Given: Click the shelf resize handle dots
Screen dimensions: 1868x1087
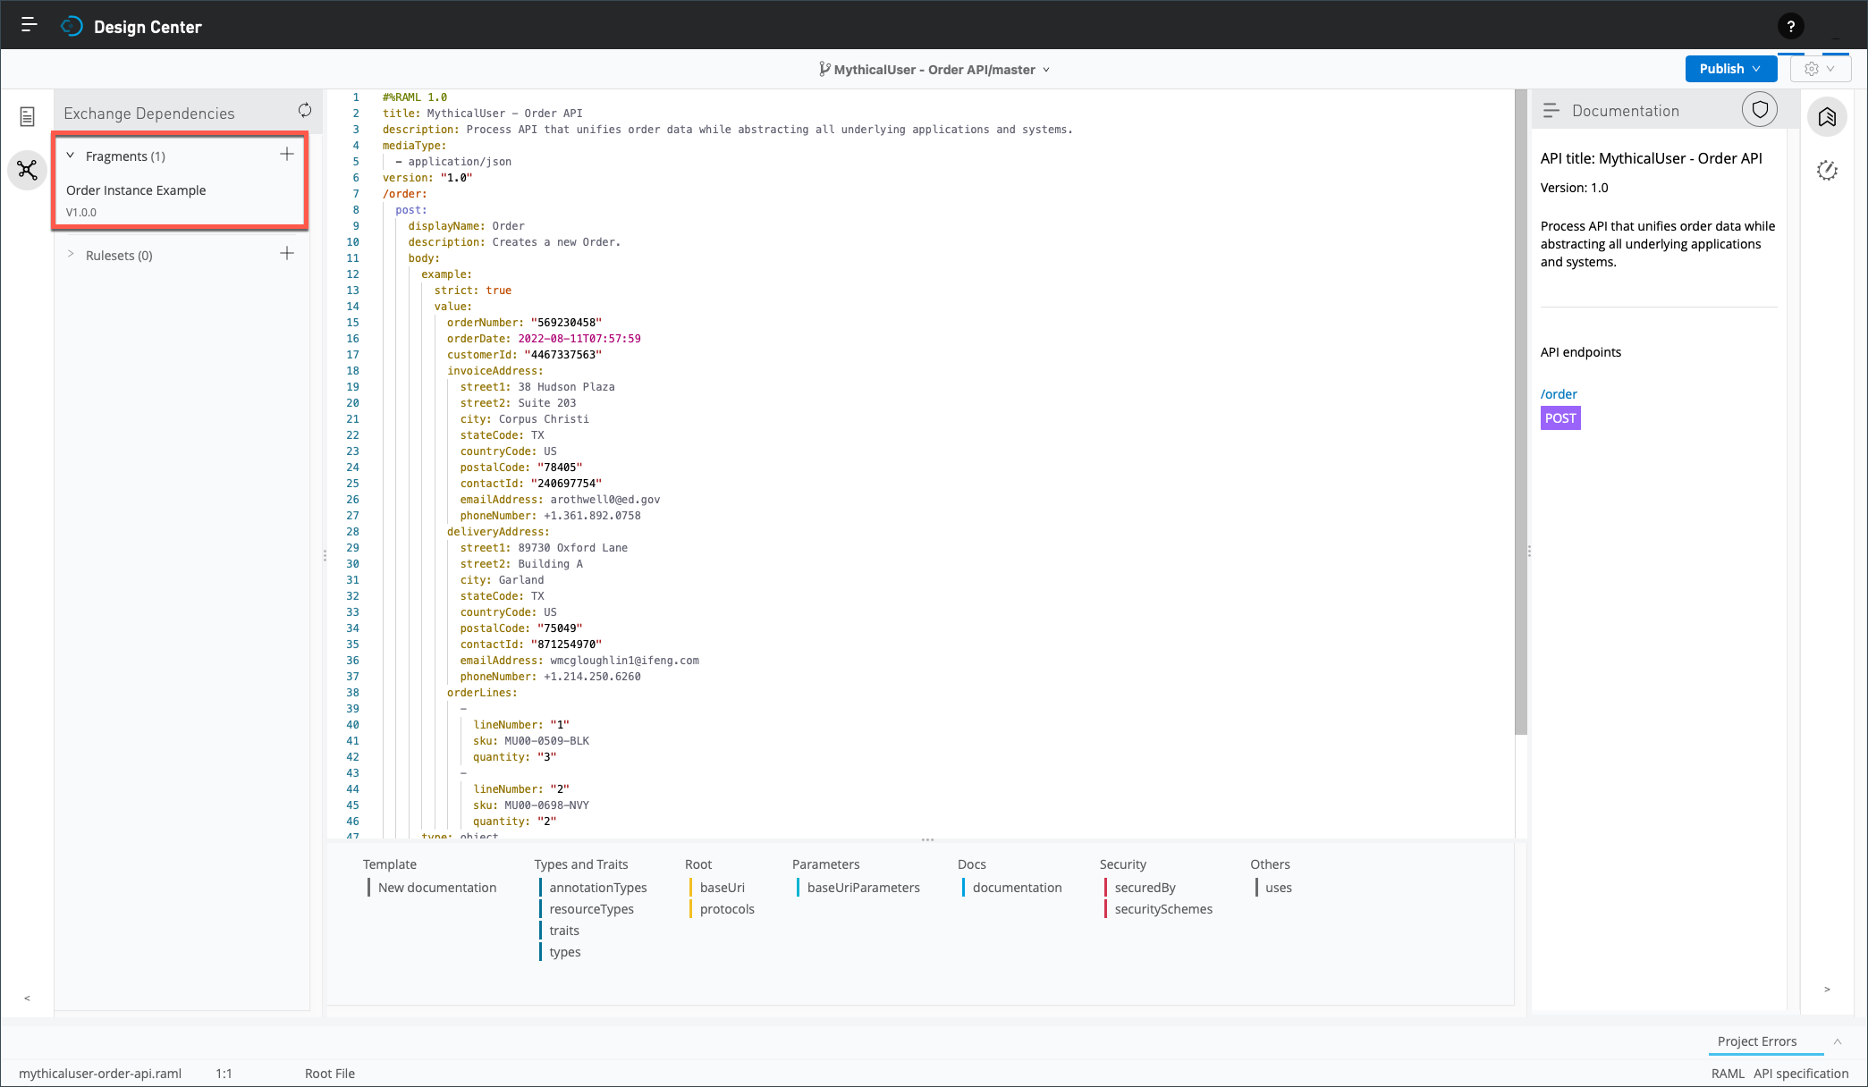Looking at the screenshot, I should click(x=927, y=840).
